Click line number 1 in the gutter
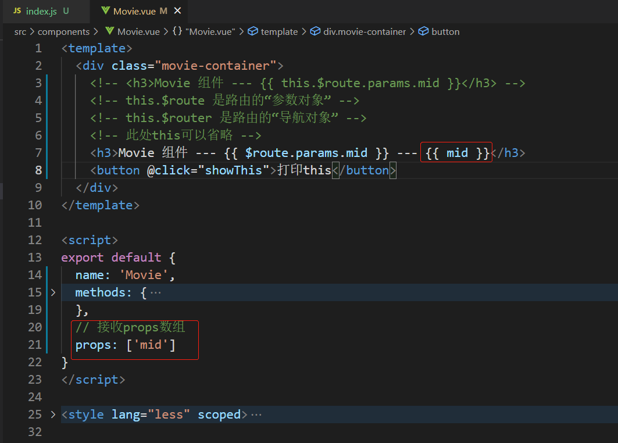 click(x=38, y=48)
